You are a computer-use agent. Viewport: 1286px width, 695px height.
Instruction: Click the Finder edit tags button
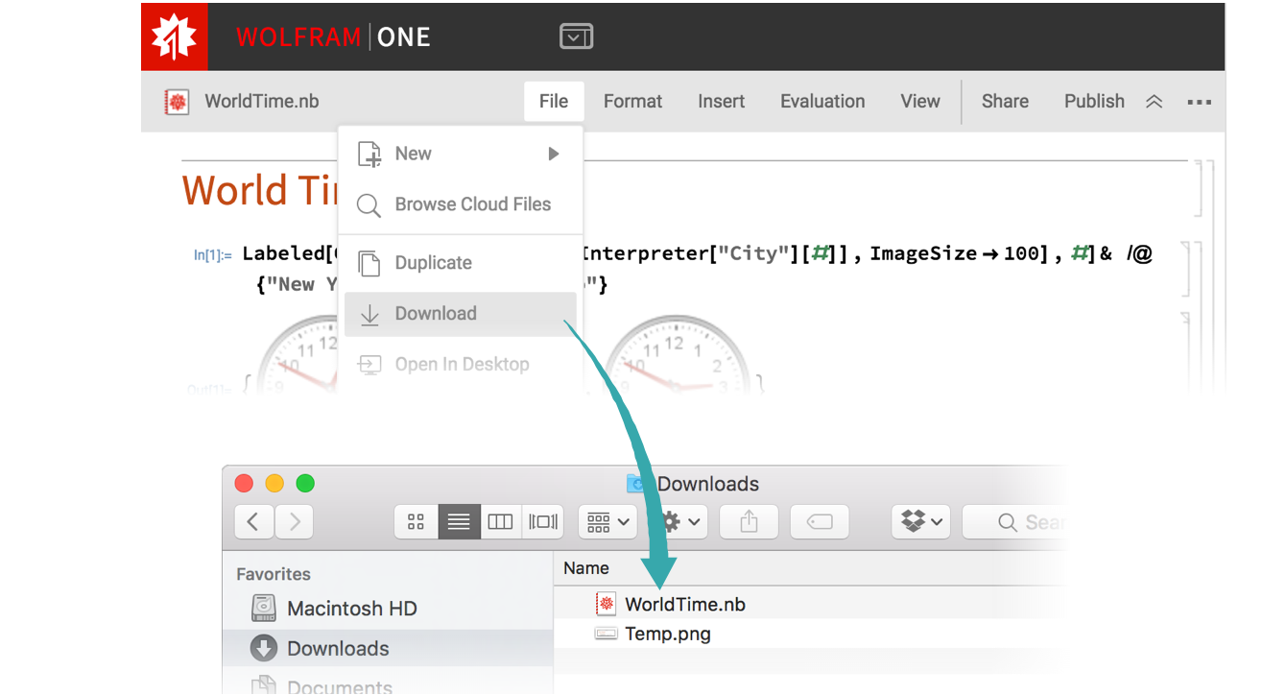coord(819,521)
